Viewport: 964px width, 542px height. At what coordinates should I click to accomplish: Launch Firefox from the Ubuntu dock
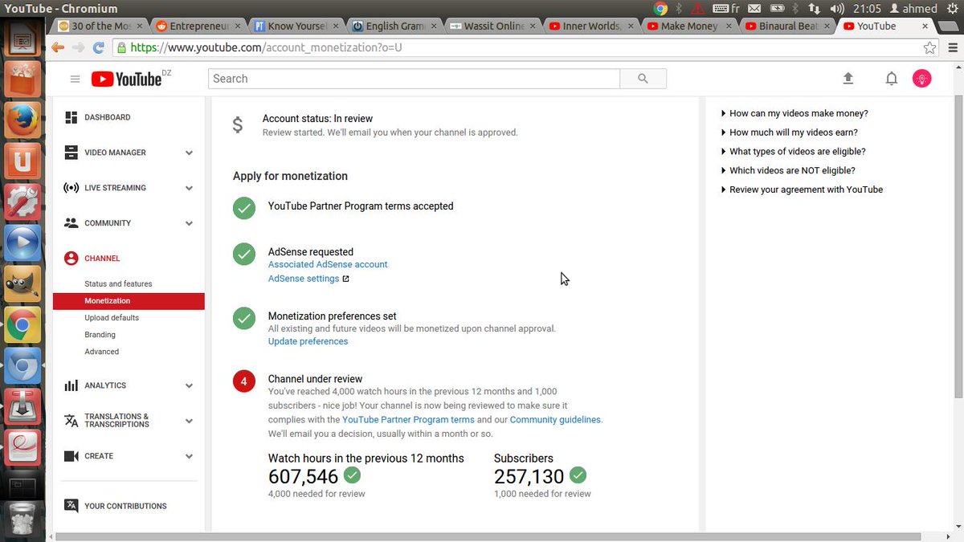(22, 120)
